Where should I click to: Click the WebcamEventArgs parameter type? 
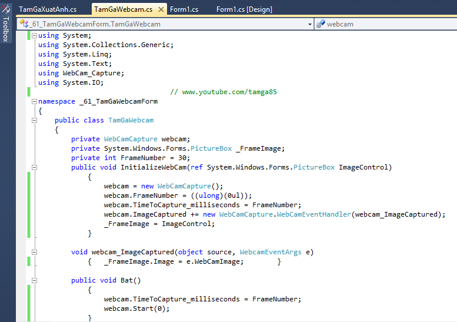(x=271, y=252)
